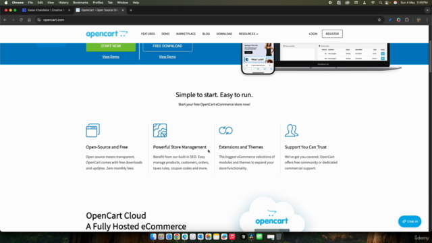Reload the opencart.com page
432x243 pixels.
(x=21, y=20)
